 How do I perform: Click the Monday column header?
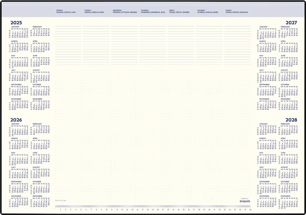click(66, 11)
